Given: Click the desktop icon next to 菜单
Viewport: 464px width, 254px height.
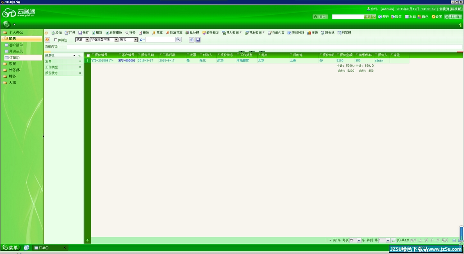Looking at the screenshot, I should pos(26,247).
